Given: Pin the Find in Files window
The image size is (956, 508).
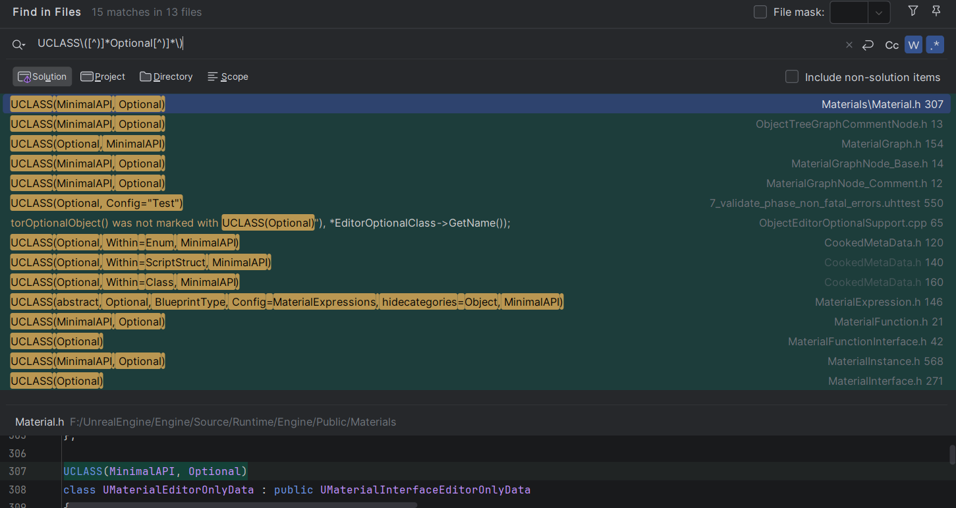Looking at the screenshot, I should [x=936, y=11].
